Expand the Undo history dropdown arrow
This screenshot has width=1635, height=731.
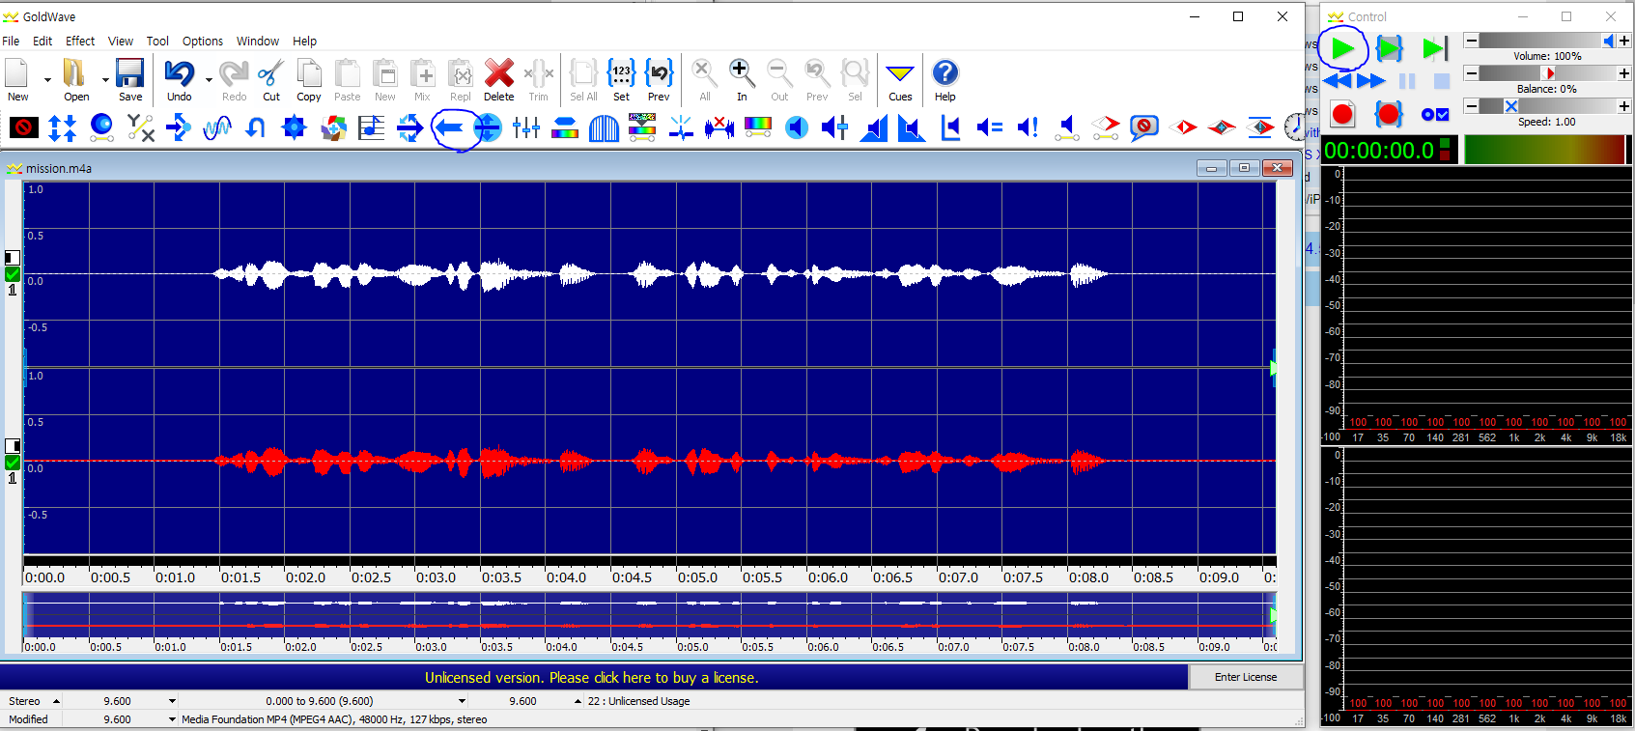209,80
